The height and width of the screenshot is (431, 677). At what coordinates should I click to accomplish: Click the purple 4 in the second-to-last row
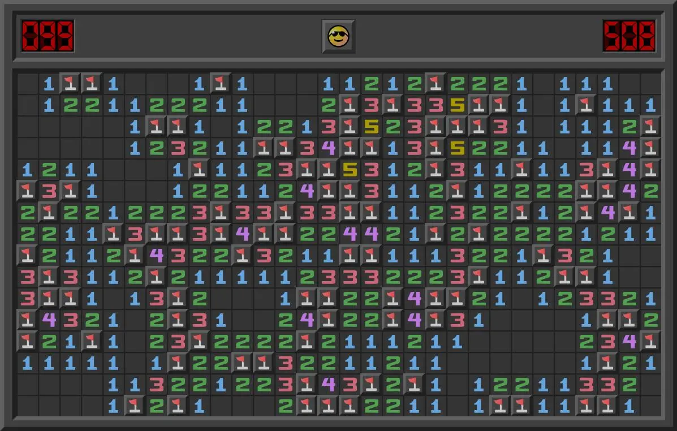328,385
